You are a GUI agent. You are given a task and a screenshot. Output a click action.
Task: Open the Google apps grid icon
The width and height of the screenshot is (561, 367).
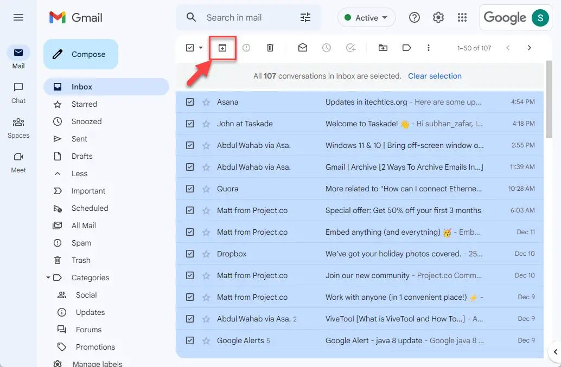(x=462, y=17)
